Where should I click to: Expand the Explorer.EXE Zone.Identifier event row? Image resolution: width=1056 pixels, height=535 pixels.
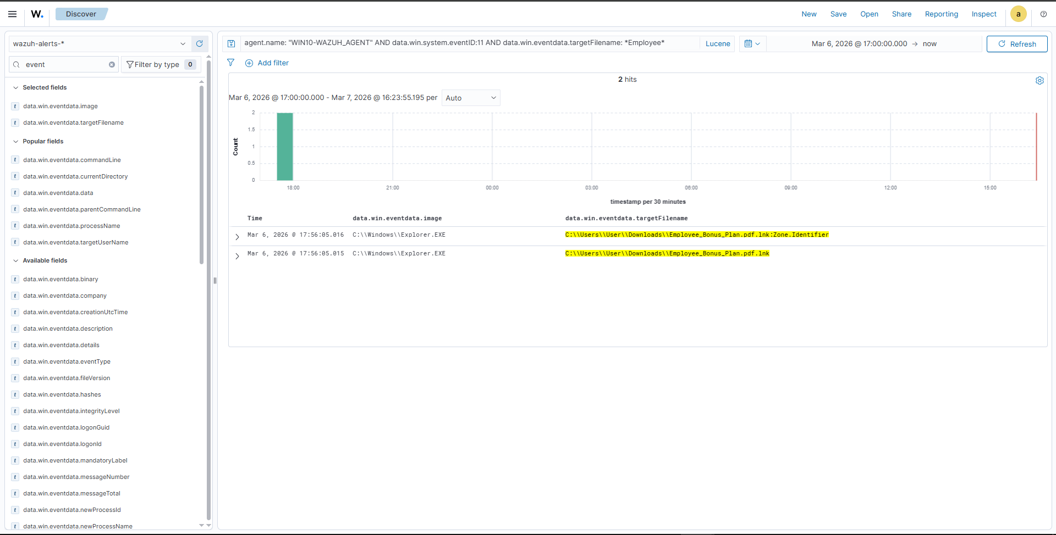point(237,237)
